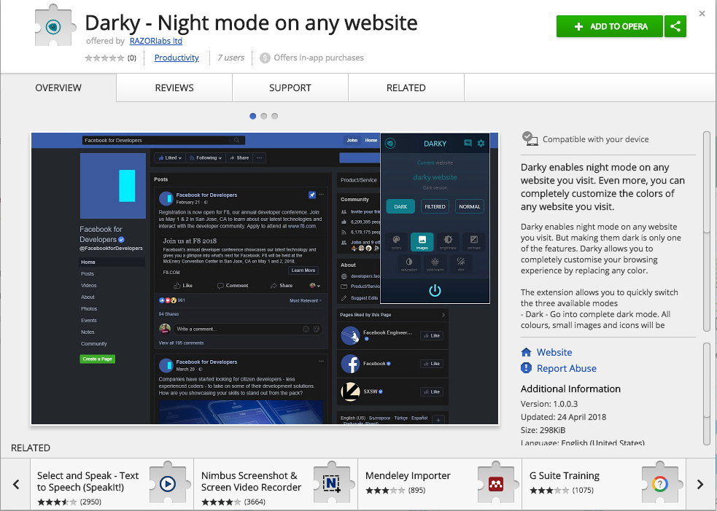
Task: Click the Darky extension puzzle-piece icon
Action: point(55,26)
